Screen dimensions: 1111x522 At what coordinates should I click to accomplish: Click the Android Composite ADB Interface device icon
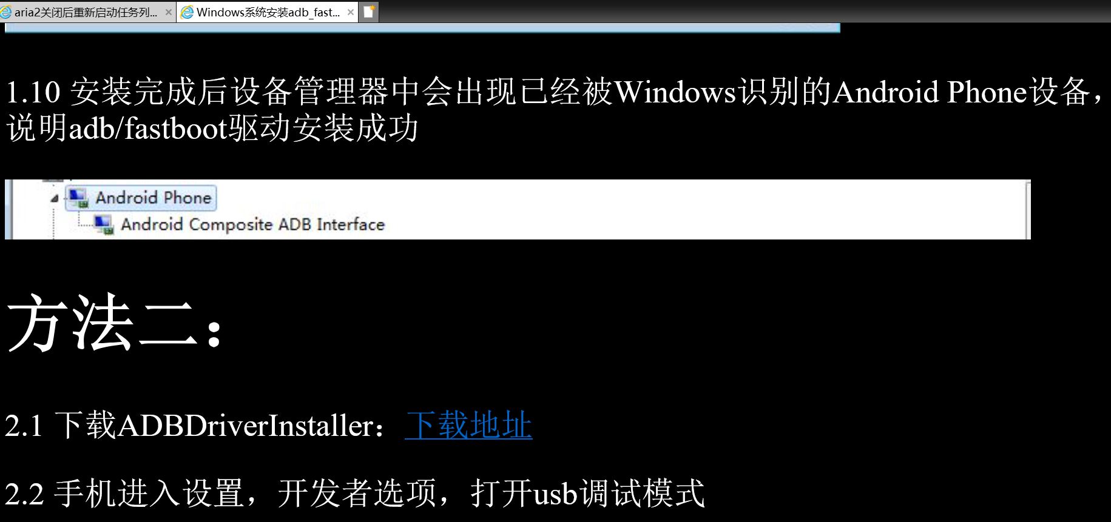pos(104,224)
